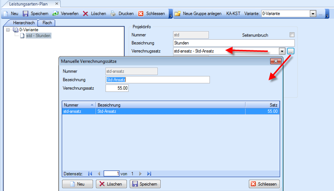Click Löschen in the top toolbar
Screen dimensions: 334x191
(x=95, y=14)
